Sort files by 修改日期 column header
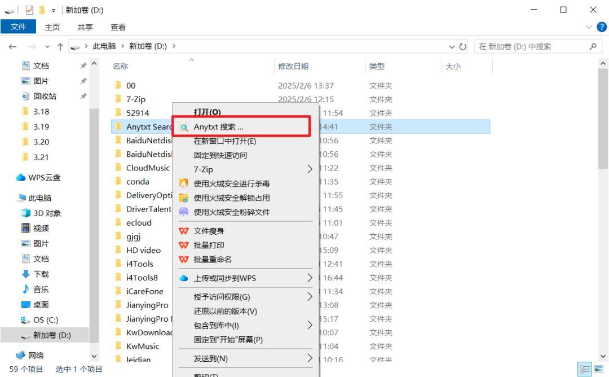The height and width of the screenshot is (377, 609). tap(293, 66)
